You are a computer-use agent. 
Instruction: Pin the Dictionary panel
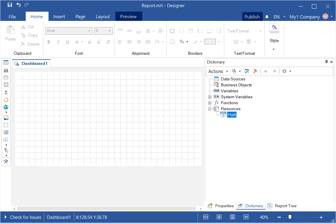pyautogui.click(x=326, y=62)
